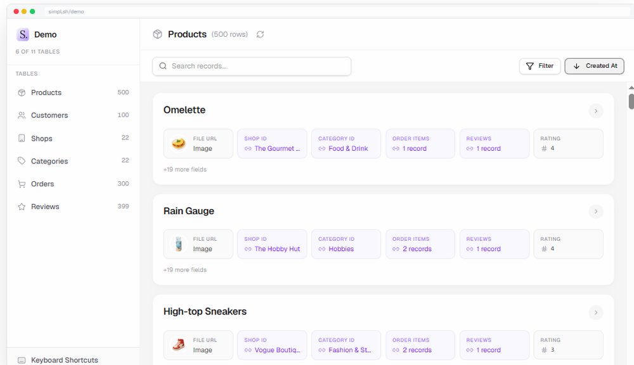Select the Categories tag icon
The width and height of the screenshot is (634, 365).
tap(21, 161)
